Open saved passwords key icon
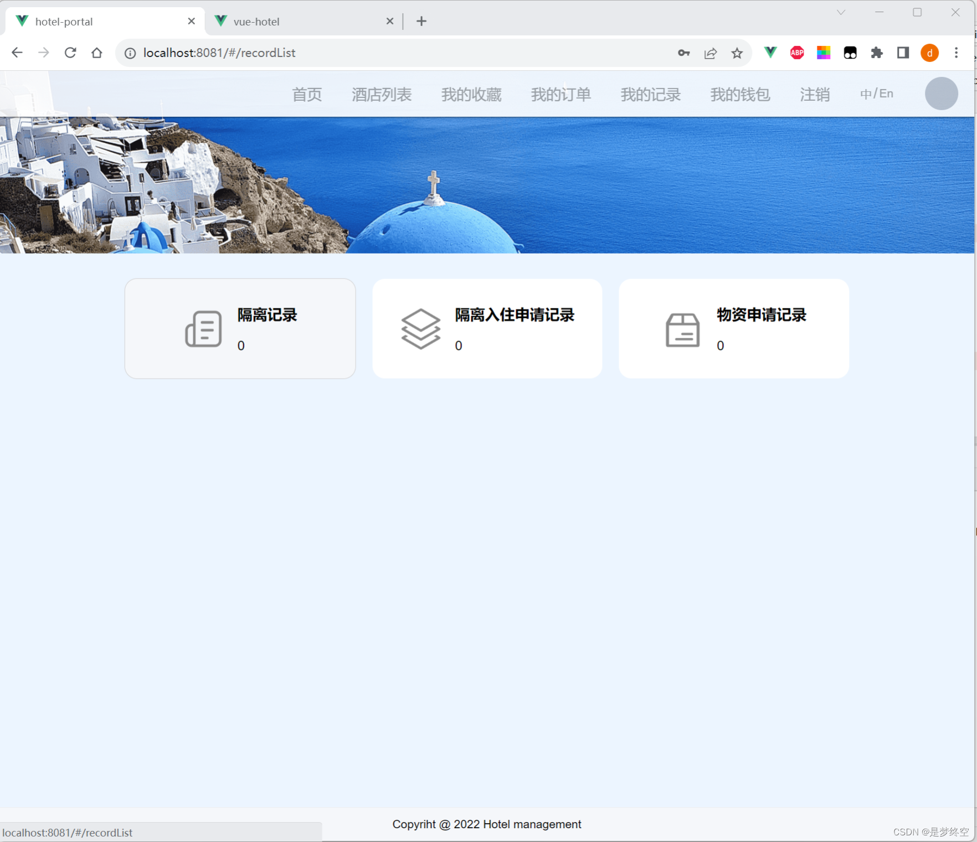The width and height of the screenshot is (977, 842). [684, 53]
